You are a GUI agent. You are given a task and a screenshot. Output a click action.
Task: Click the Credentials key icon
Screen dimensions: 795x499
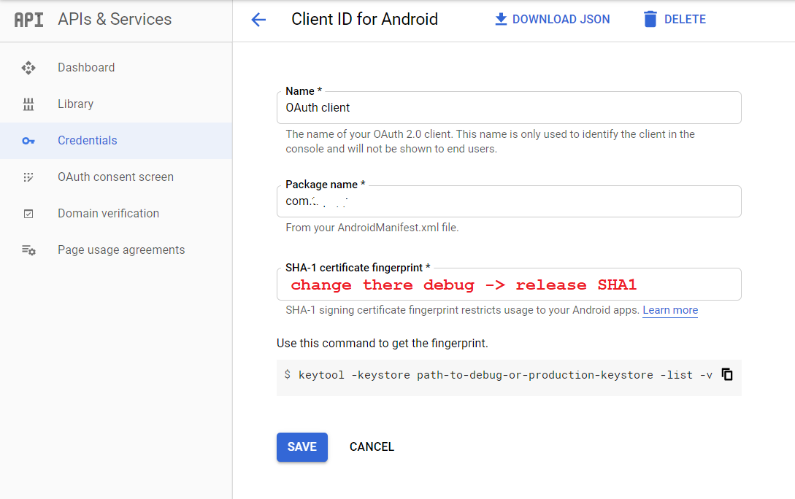pyautogui.click(x=28, y=141)
